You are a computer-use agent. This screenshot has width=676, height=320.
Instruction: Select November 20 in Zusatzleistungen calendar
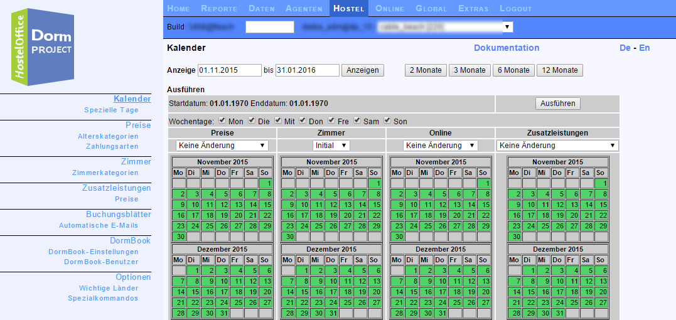572,215
